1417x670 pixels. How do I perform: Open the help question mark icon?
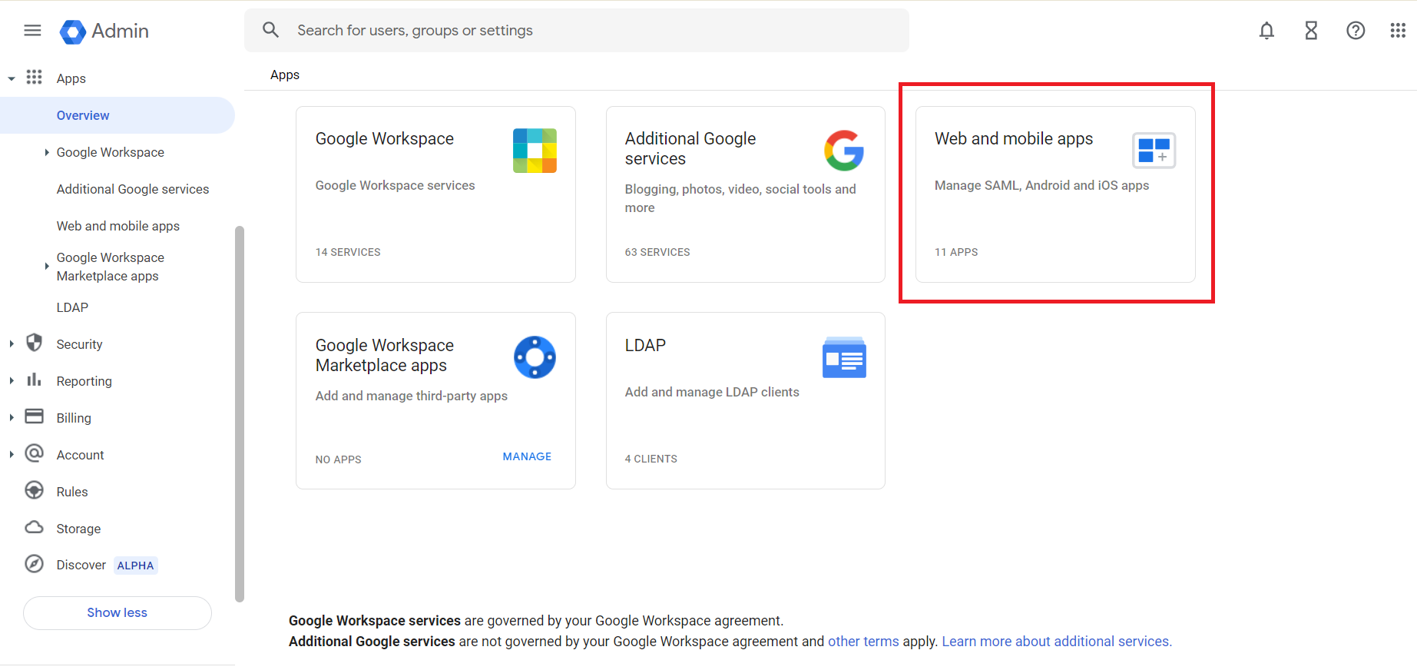[1356, 31]
